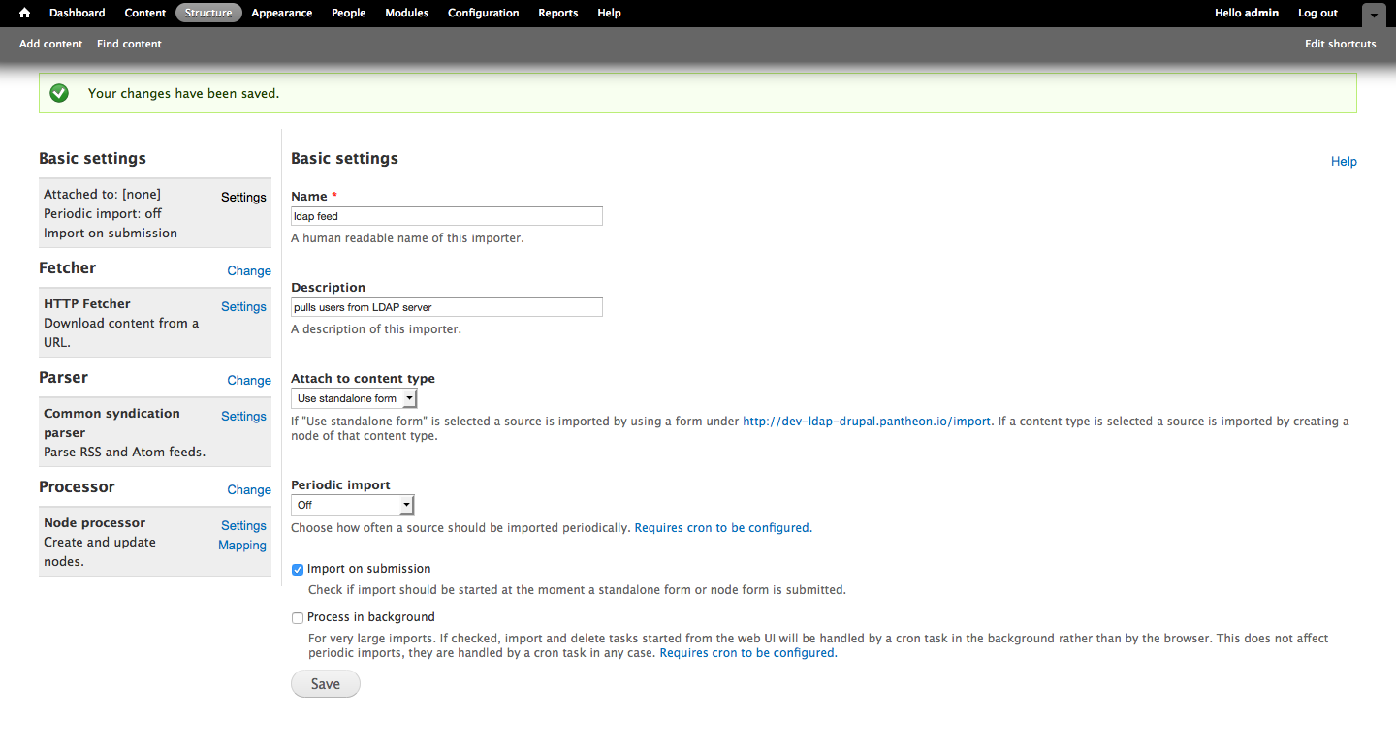
Task: Expand the Periodic import dropdown
Action: point(353,505)
